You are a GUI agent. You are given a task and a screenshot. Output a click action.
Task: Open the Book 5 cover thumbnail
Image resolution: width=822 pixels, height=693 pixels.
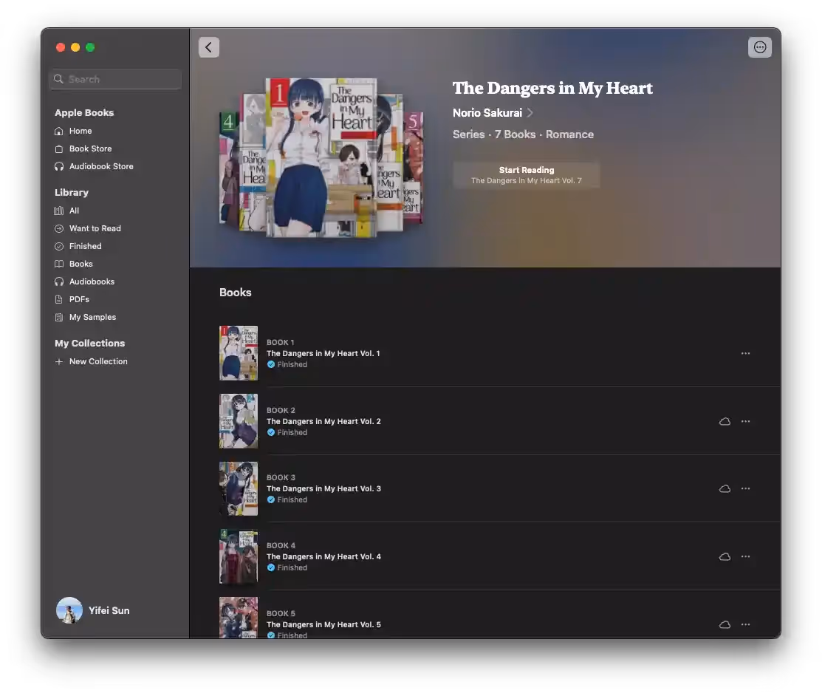click(x=239, y=618)
